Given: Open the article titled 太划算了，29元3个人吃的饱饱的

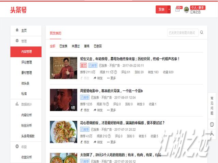Looking at the screenshot, I should 121,155.
